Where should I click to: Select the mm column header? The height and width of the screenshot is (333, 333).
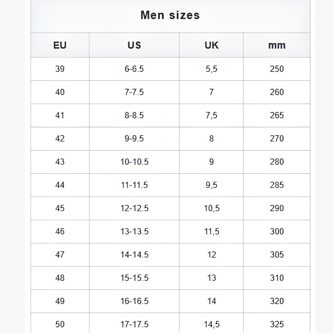point(277,45)
